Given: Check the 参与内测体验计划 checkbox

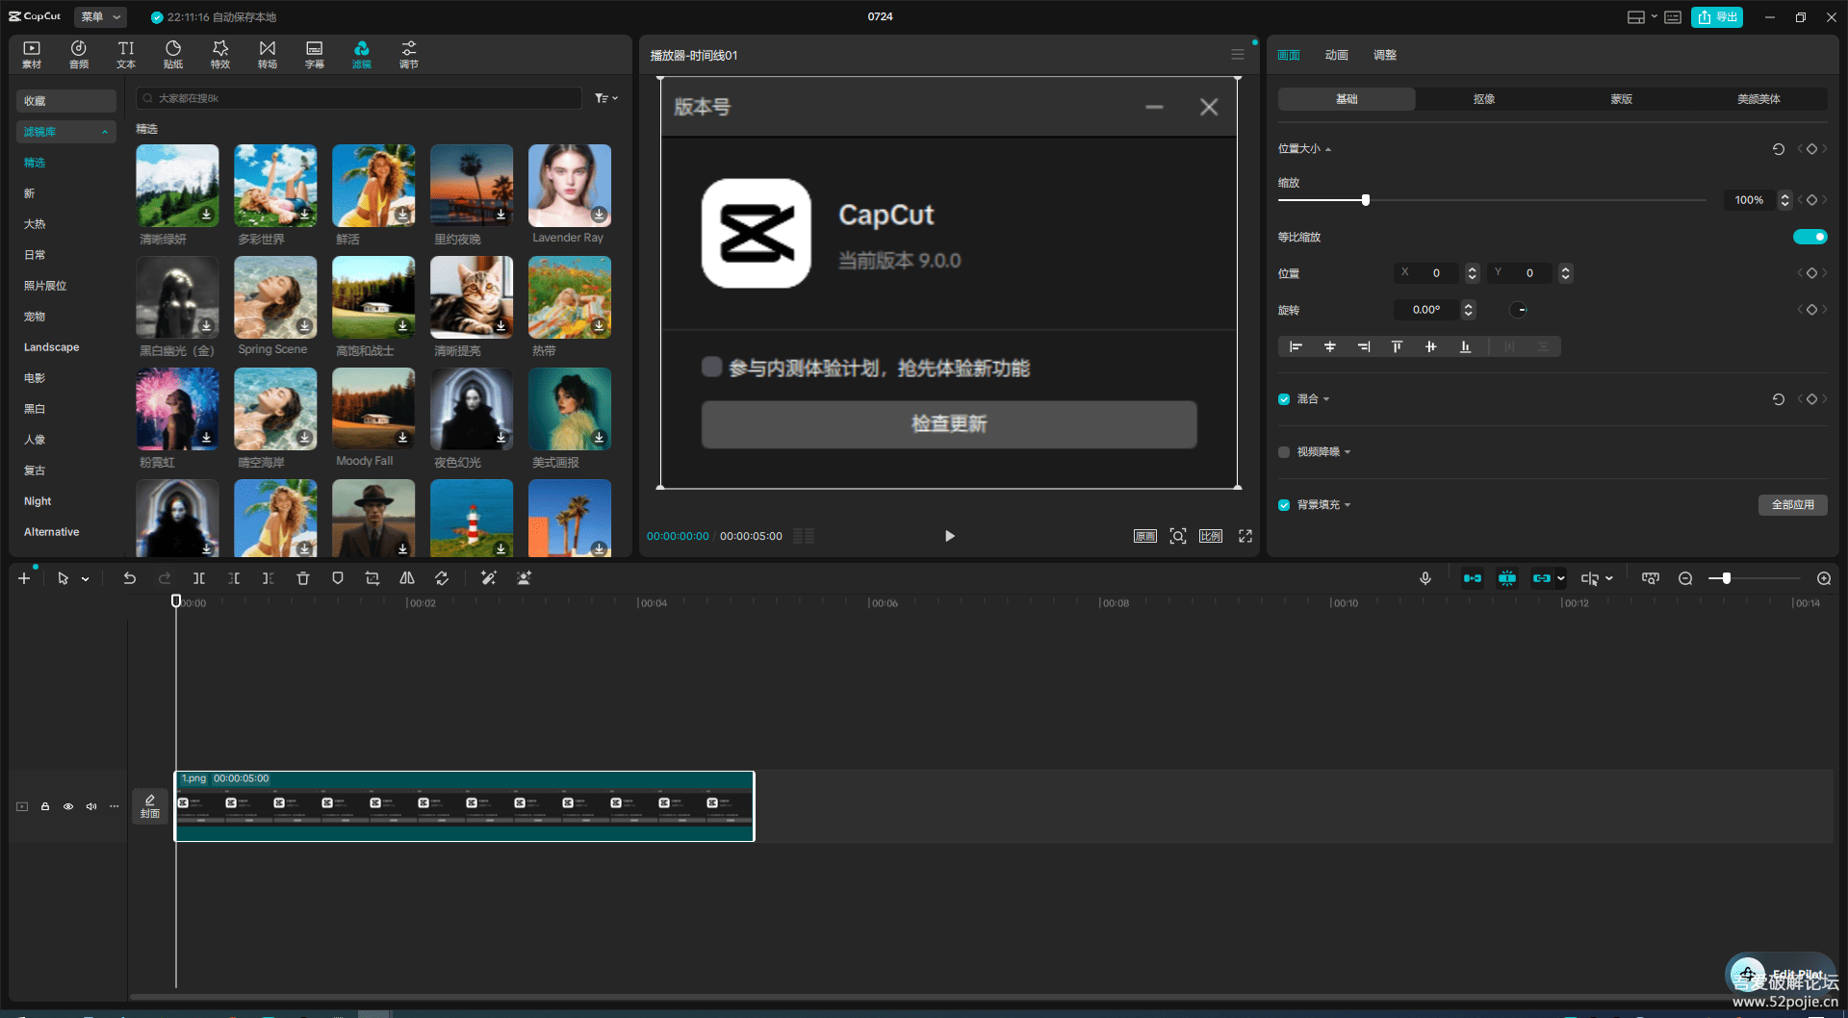Looking at the screenshot, I should 712,367.
